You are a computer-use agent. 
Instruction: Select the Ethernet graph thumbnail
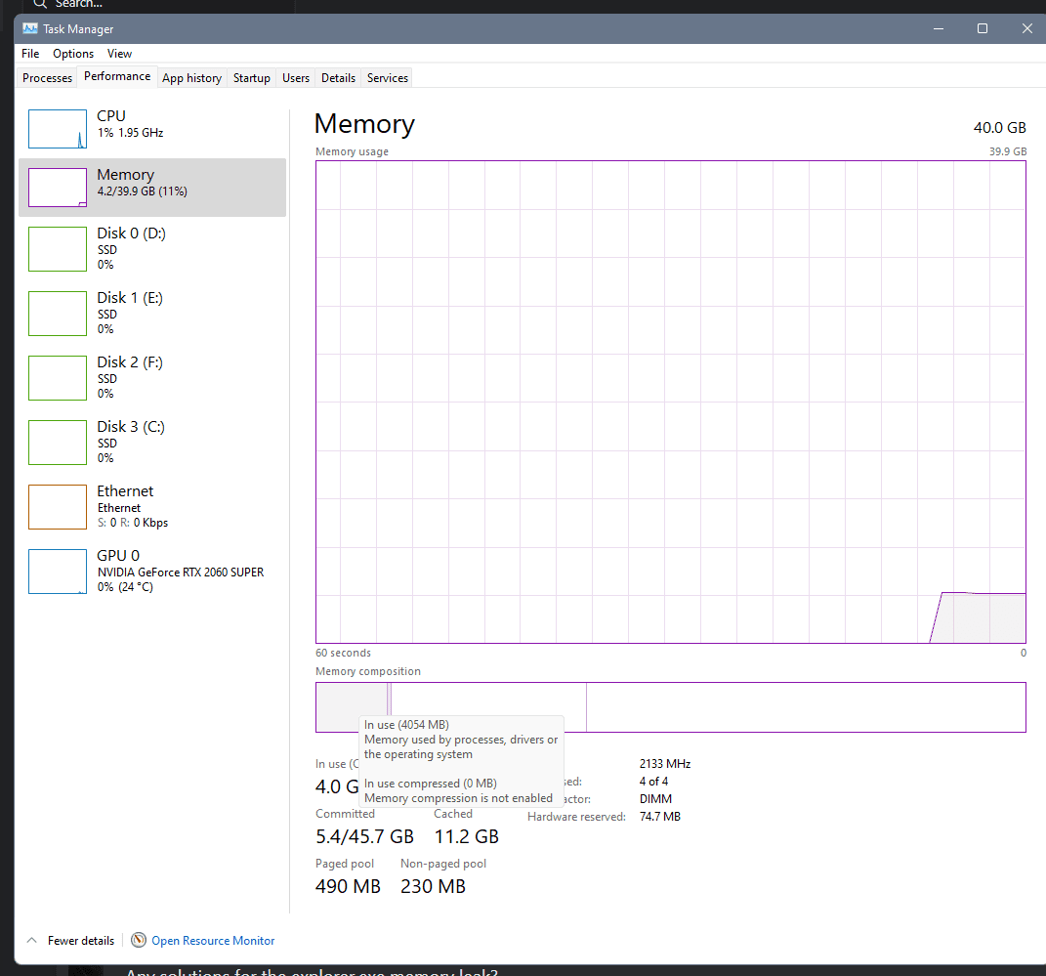point(58,507)
